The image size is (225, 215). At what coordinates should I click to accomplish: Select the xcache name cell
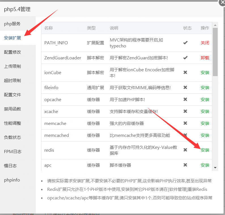(x=51, y=111)
